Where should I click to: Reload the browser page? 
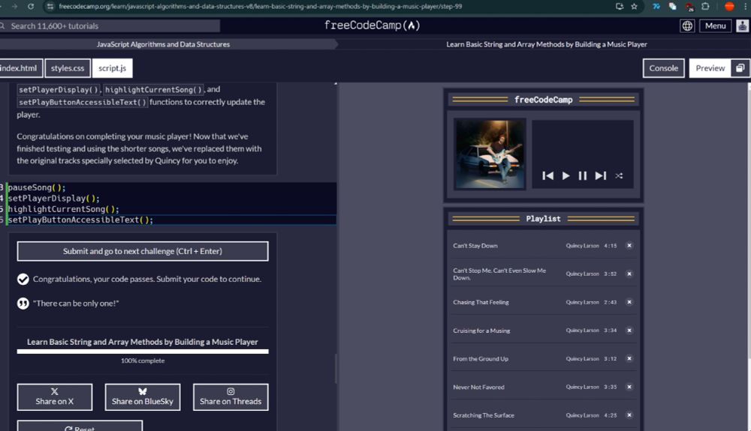pos(31,6)
